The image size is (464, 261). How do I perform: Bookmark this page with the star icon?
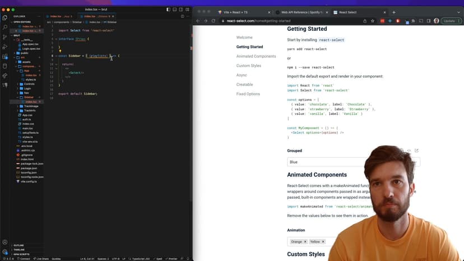point(372,21)
